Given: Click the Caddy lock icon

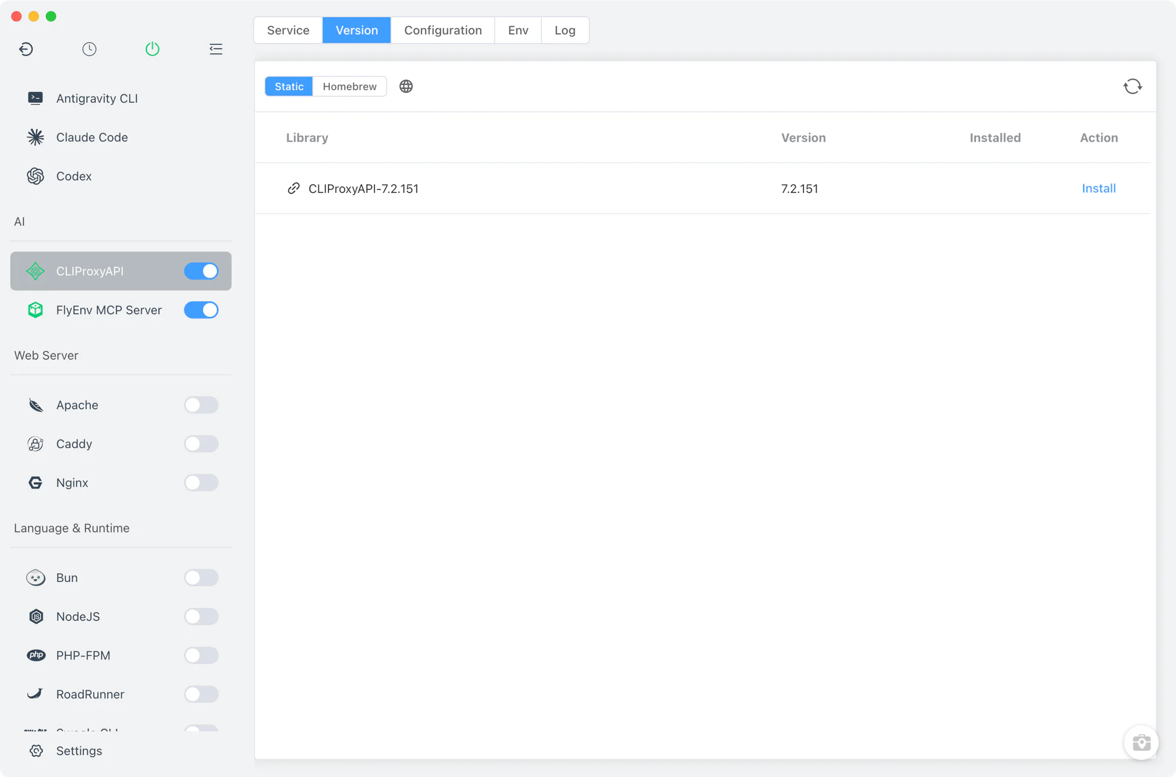Looking at the screenshot, I should pos(36,444).
